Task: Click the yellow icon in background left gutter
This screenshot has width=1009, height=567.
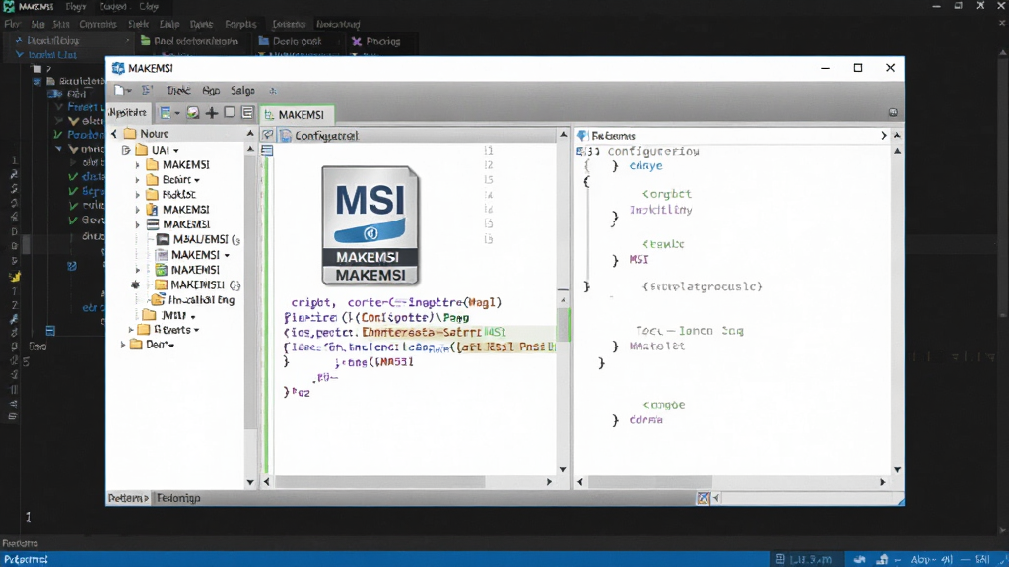Action: pyautogui.click(x=14, y=276)
